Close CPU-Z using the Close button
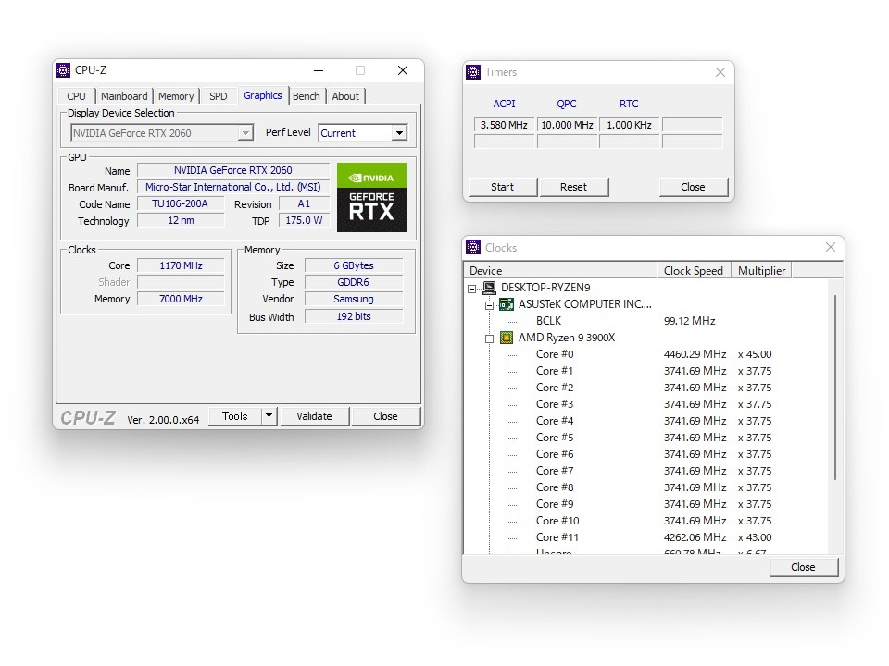The image size is (889, 666). click(385, 416)
